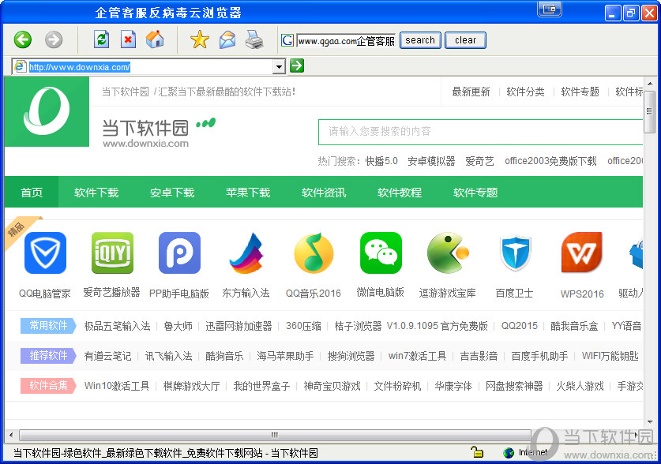The height and width of the screenshot is (464, 661).
Task: Print the page using the printer icon
Action: coord(254,39)
